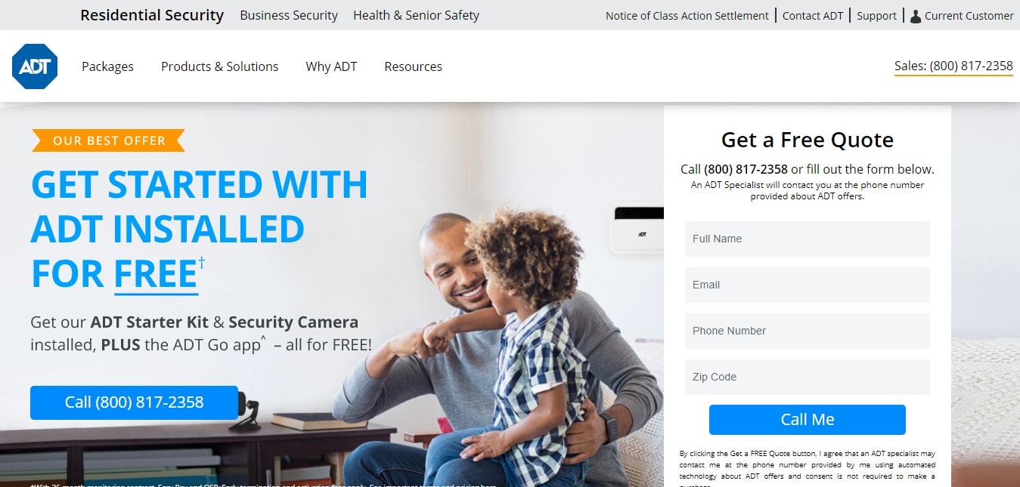
Task: Open the Products & Solutions menu
Action: coord(219,66)
